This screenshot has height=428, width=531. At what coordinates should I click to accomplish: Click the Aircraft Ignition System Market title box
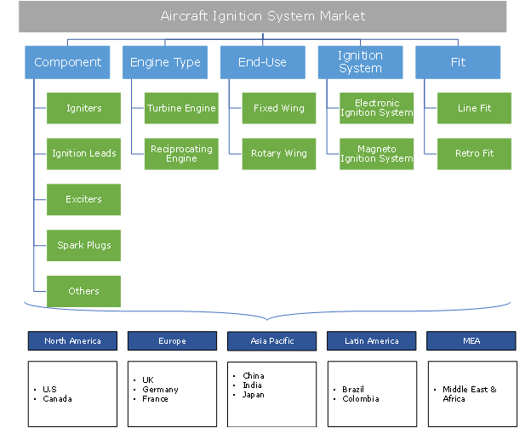(263, 16)
